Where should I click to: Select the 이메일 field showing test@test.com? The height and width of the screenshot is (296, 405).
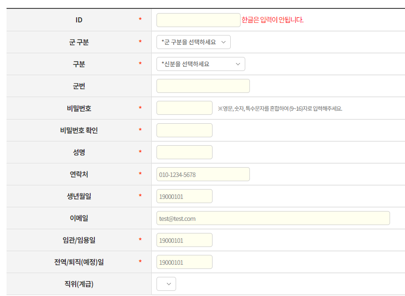click(273, 218)
